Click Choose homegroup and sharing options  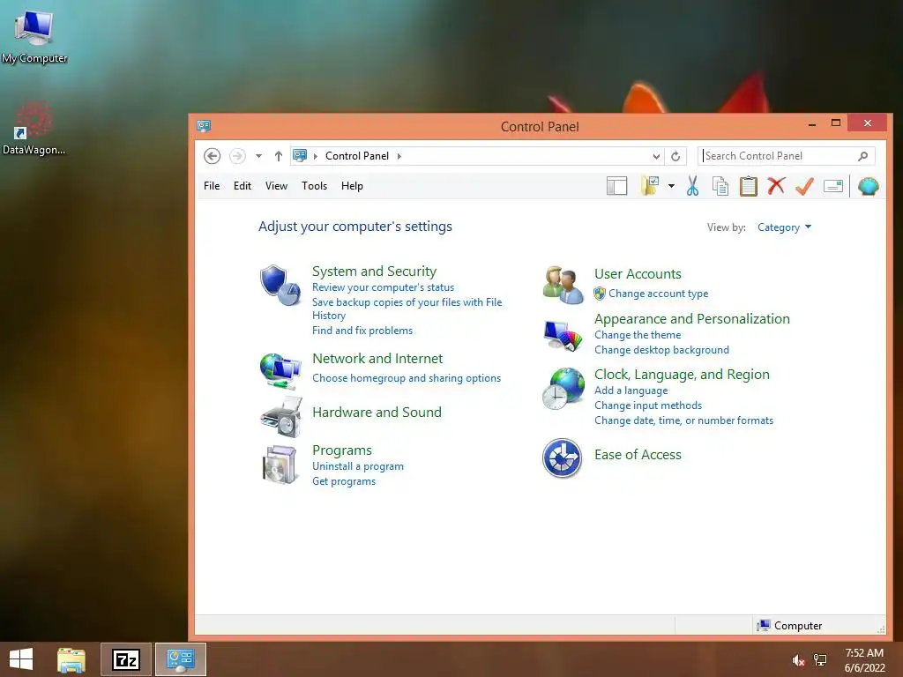click(407, 378)
